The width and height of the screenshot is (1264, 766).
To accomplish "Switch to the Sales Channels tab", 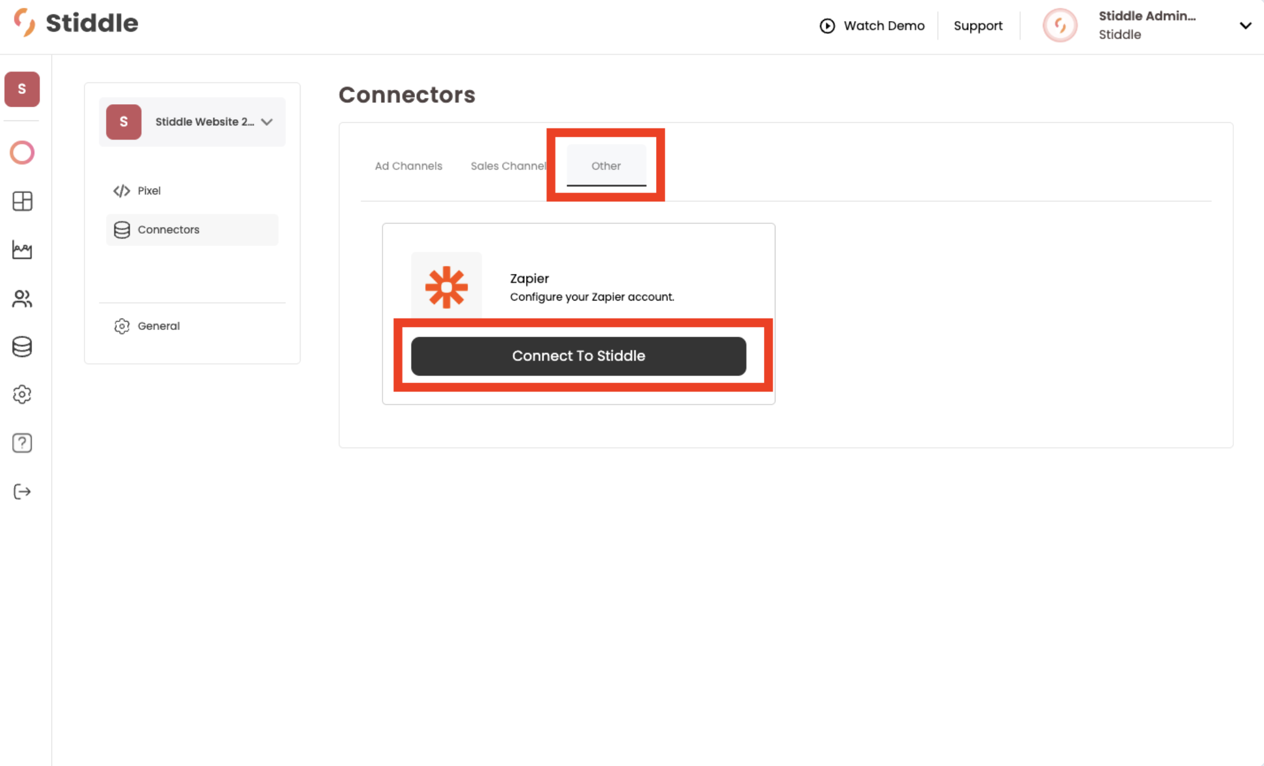I will 508,166.
